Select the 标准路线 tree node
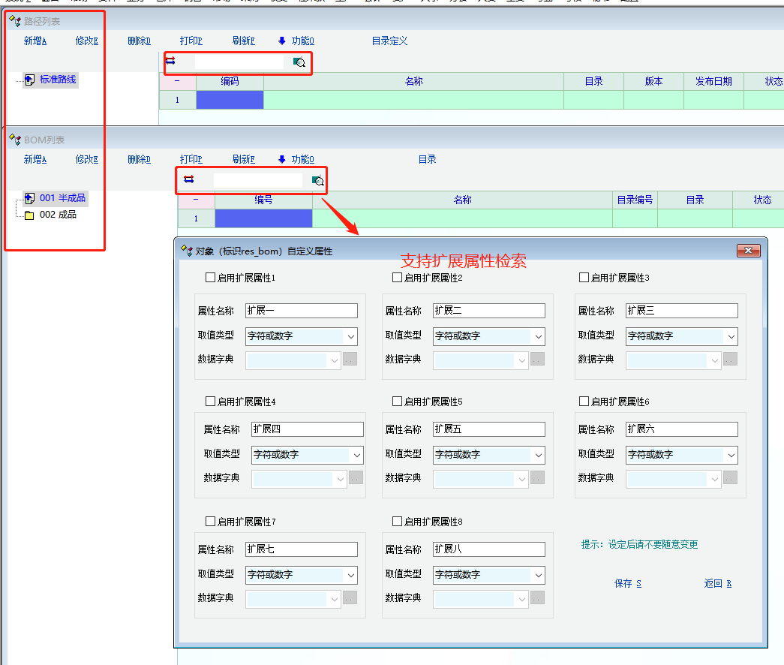Viewport: 784px width, 665px height. point(58,80)
